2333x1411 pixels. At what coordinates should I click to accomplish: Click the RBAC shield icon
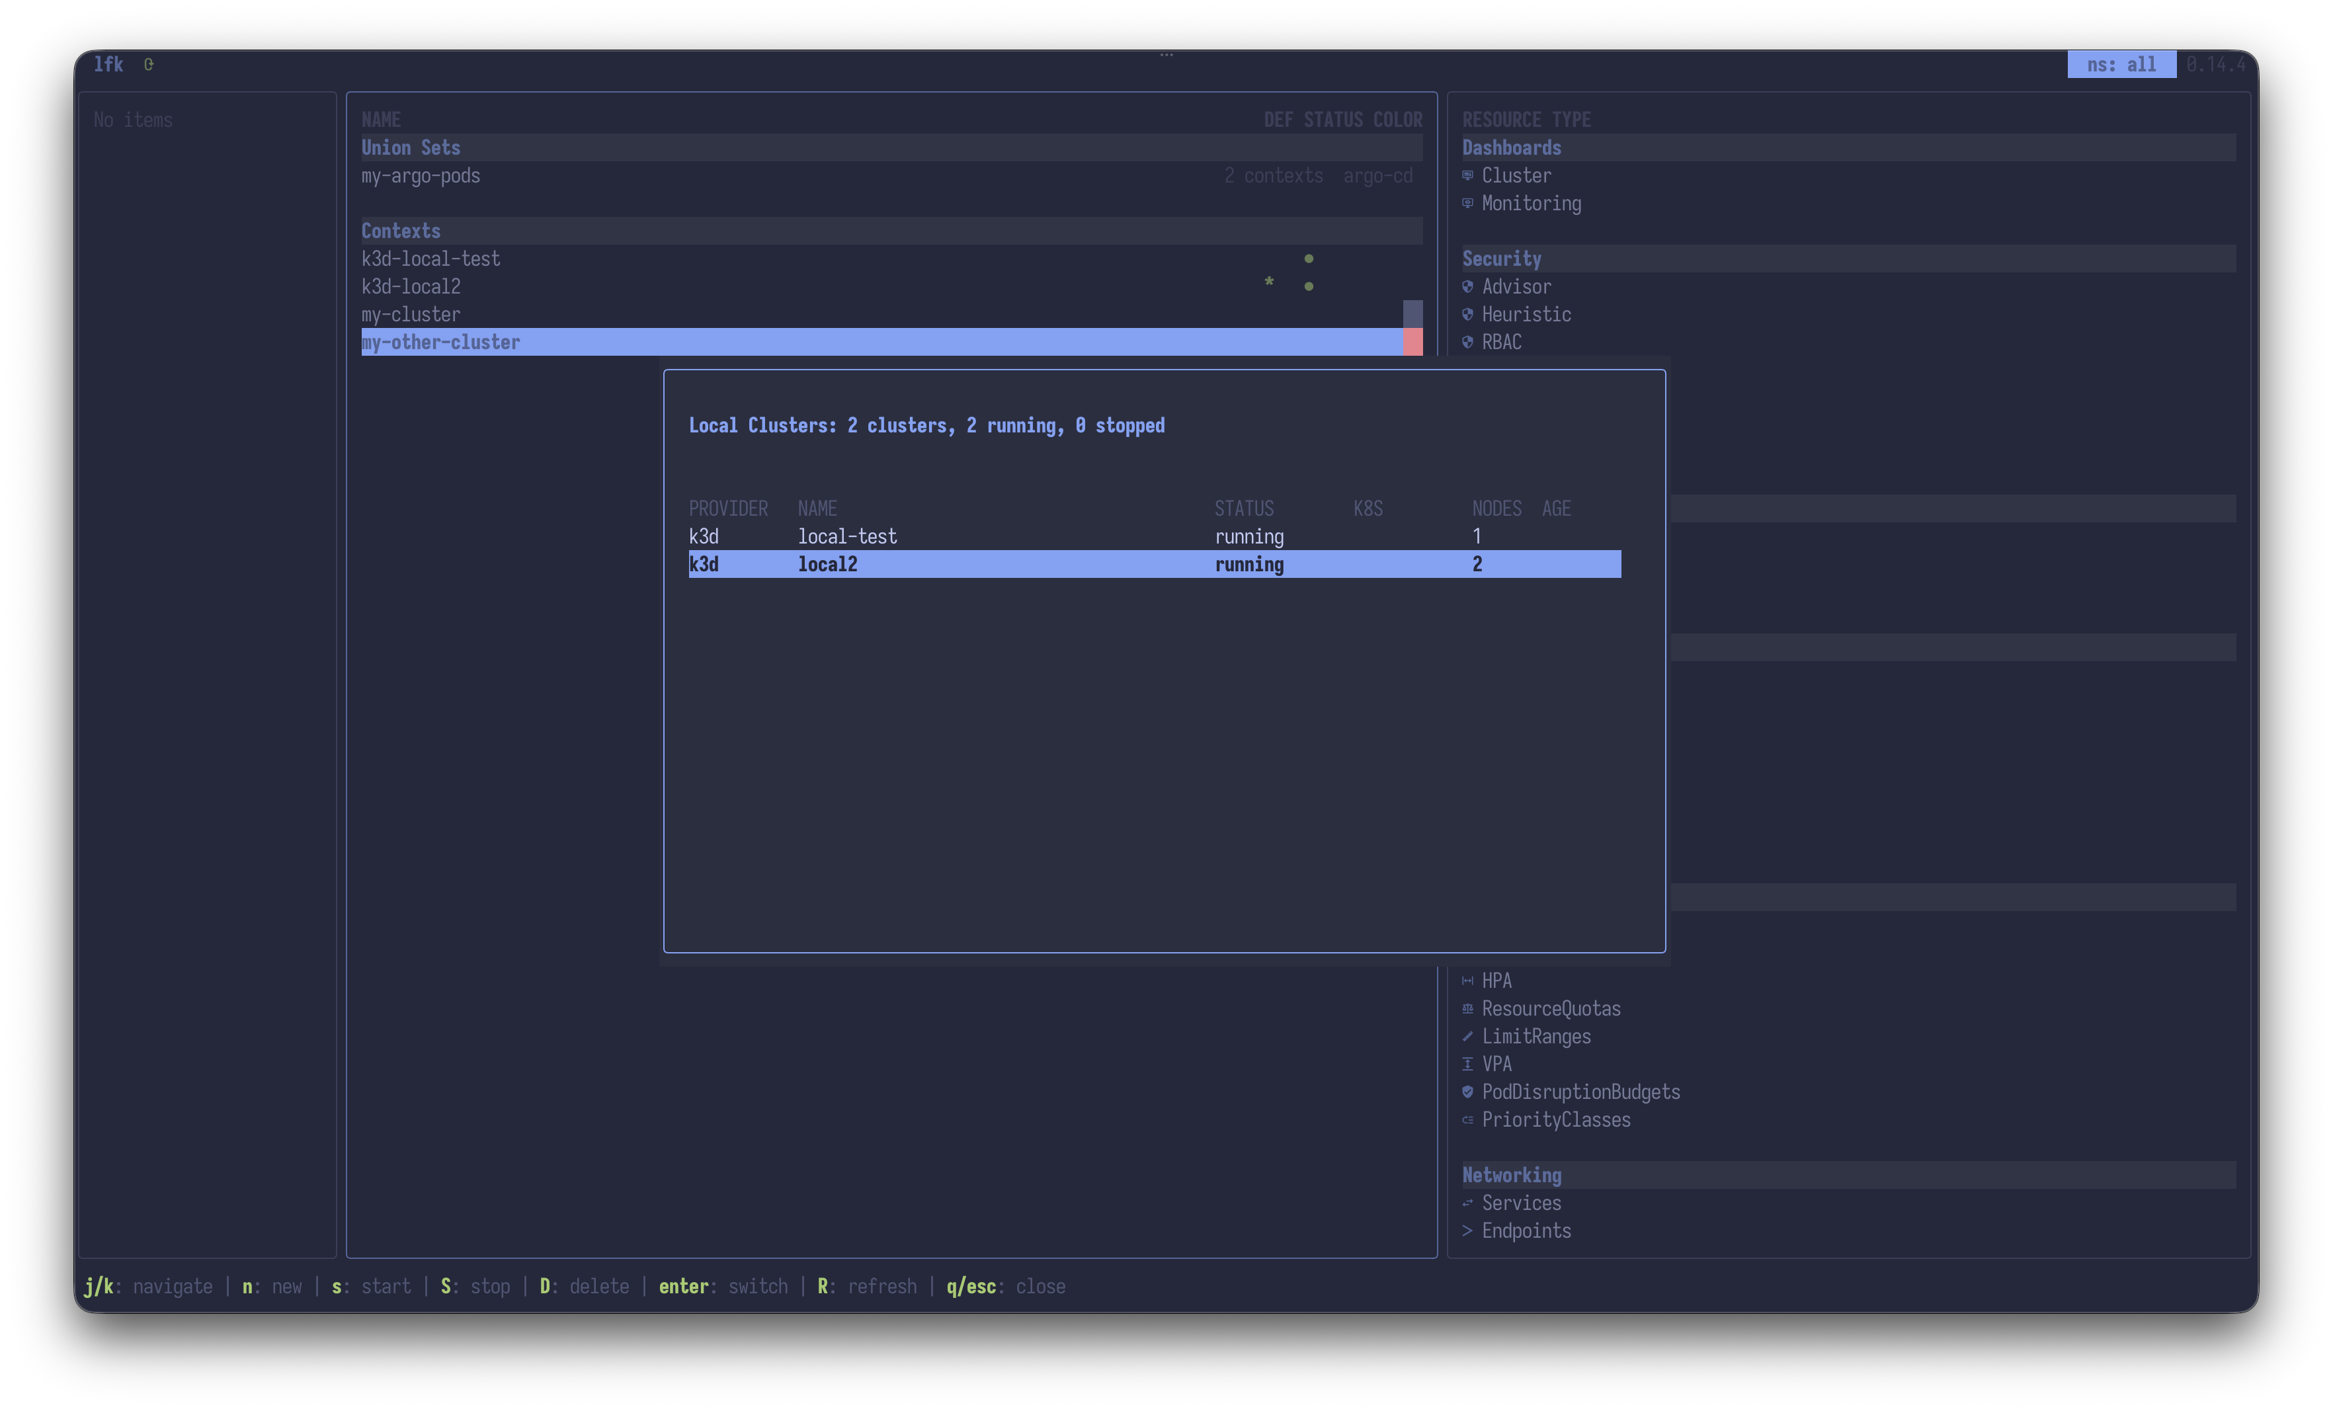pyautogui.click(x=1467, y=342)
